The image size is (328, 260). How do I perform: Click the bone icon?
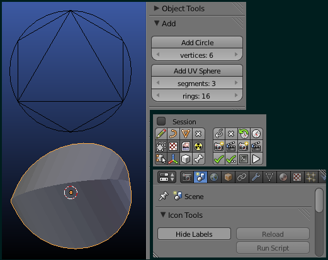[198, 159]
